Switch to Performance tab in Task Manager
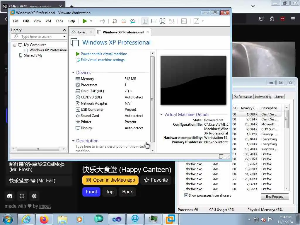 243,97
